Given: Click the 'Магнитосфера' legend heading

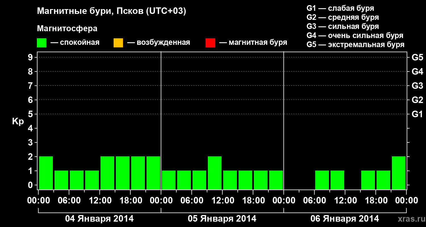Looking at the screenshot, I should click(67, 29).
